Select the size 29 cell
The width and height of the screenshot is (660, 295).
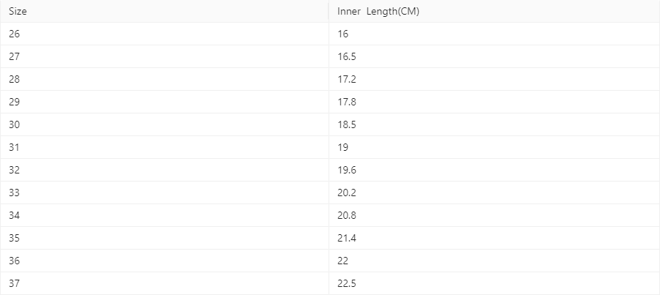15,102
